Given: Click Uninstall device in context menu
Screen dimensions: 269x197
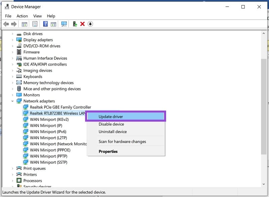Looking at the screenshot, I should click(113, 132).
